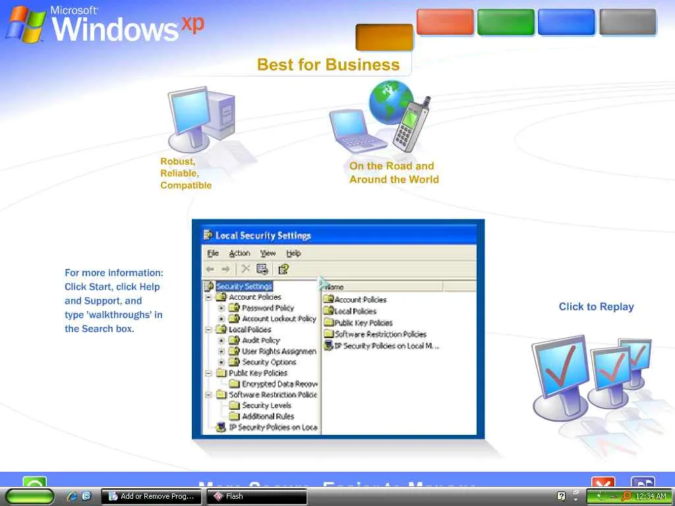
Task: Click the Delete X icon in the toolbar
Action: (x=246, y=269)
